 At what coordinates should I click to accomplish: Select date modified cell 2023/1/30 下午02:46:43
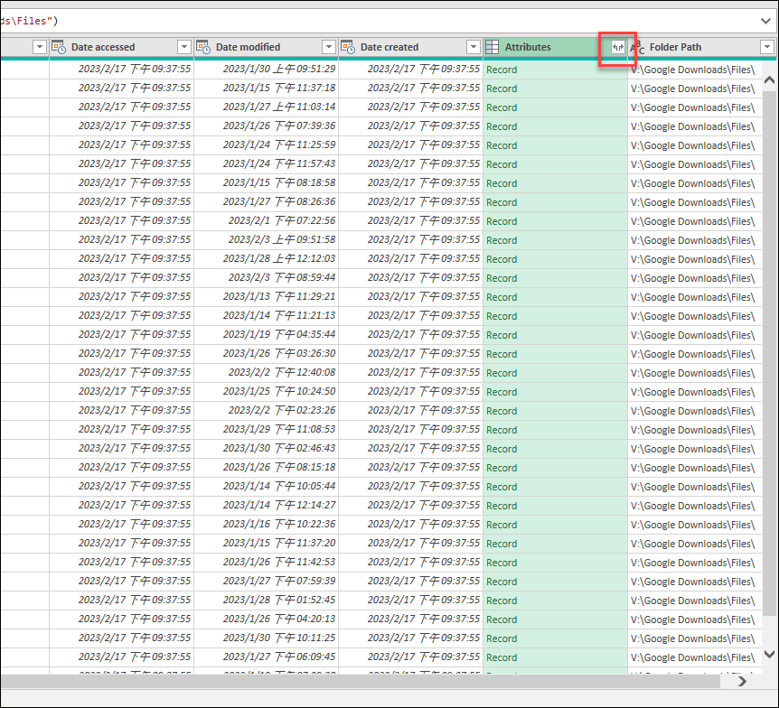click(x=267, y=448)
